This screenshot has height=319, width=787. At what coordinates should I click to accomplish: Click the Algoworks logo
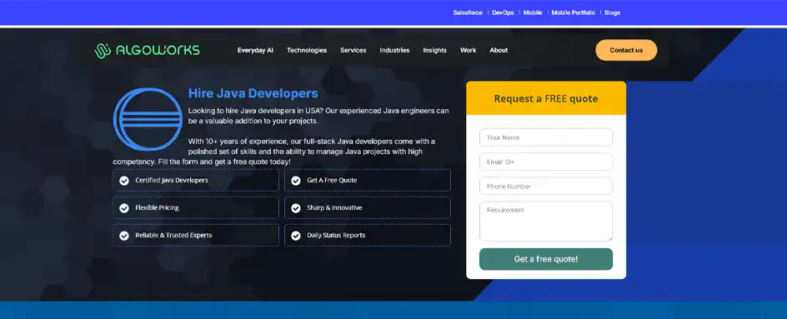[x=147, y=50]
